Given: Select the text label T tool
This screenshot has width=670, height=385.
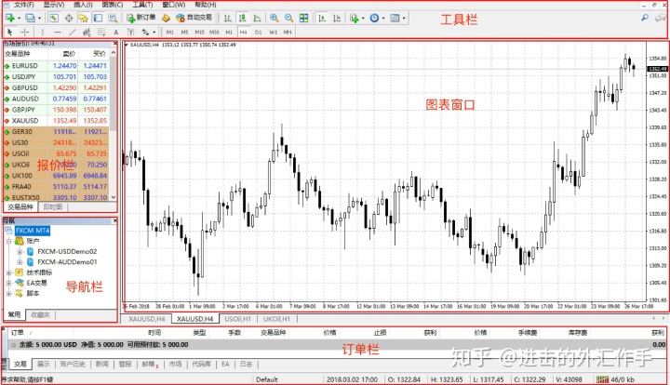Looking at the screenshot, I should [131, 32].
